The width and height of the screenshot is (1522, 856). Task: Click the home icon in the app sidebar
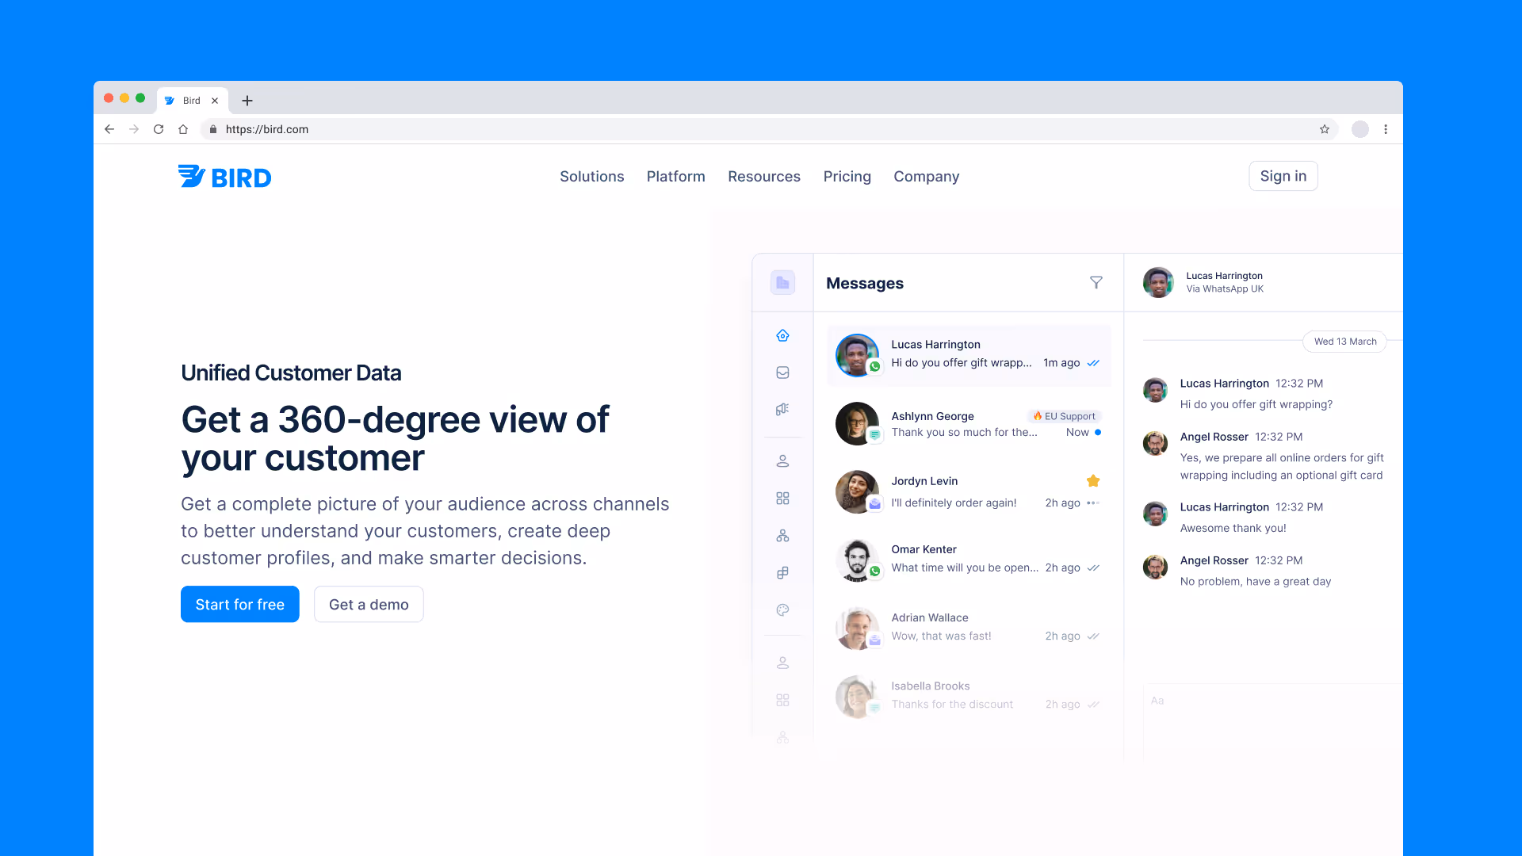click(x=782, y=336)
